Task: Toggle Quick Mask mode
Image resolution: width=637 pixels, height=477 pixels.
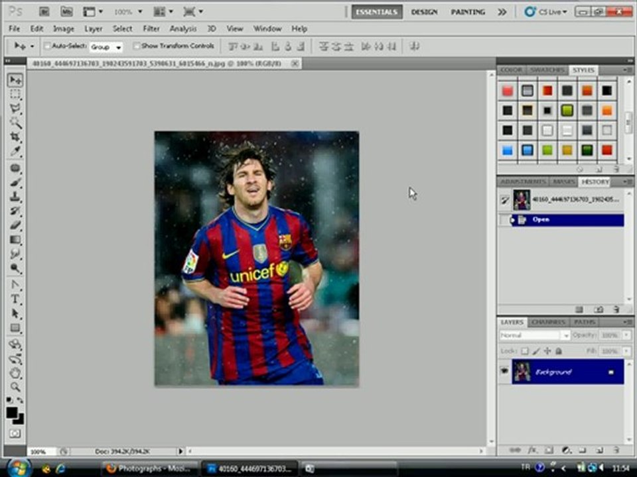Action: coord(15,433)
